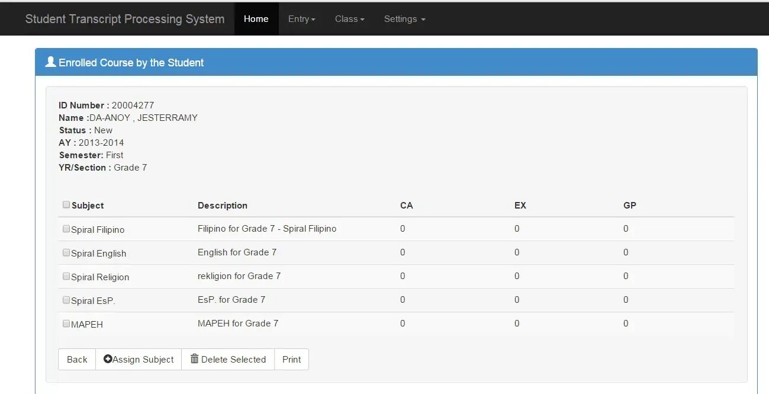This screenshot has height=394, width=769.
Task: Click the name DA-ANOY , JESTERRAMY
Action: [143, 118]
